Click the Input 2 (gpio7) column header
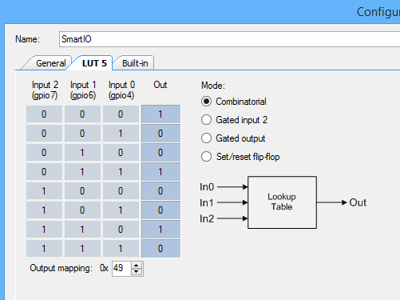The width and height of the screenshot is (400, 300). tap(45, 90)
